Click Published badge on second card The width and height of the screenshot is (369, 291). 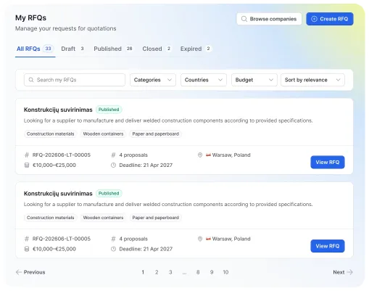point(109,194)
